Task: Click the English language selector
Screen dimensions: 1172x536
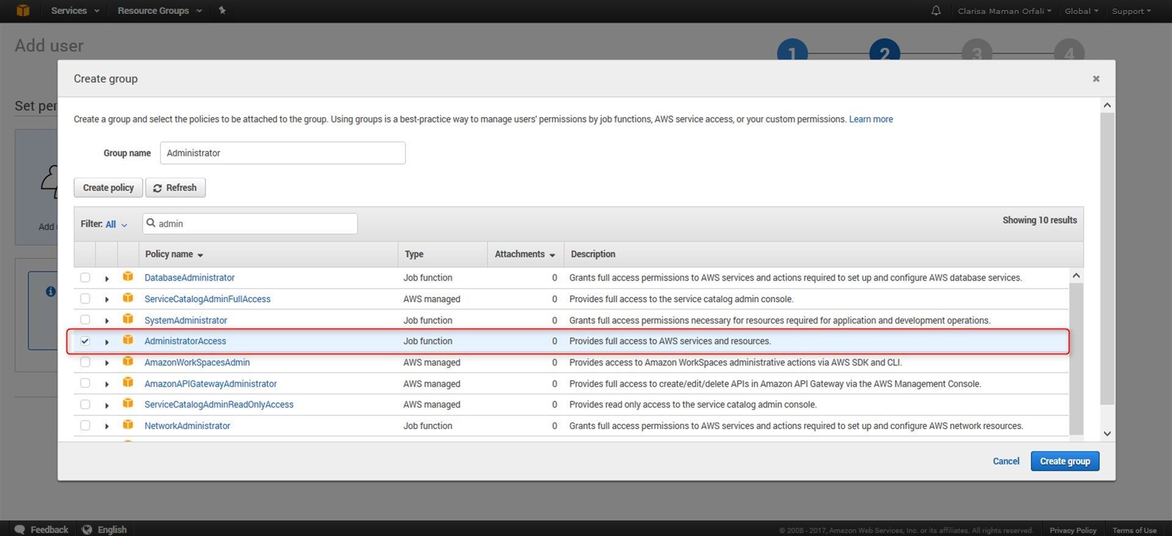Action: tap(104, 529)
